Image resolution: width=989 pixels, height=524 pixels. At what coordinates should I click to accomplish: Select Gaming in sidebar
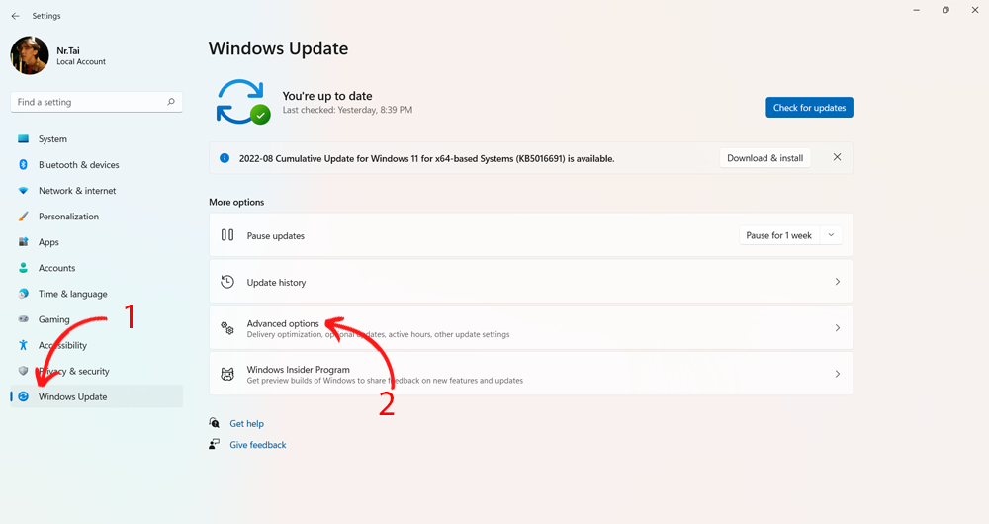tap(97, 319)
